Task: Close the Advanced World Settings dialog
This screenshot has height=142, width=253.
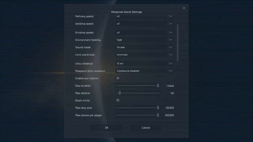Action: coord(184,8)
